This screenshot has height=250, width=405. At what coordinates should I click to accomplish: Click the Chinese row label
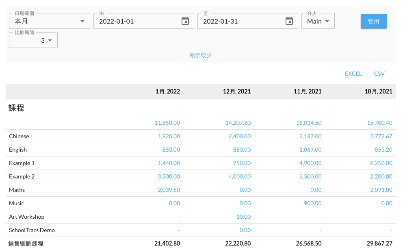pos(19,136)
